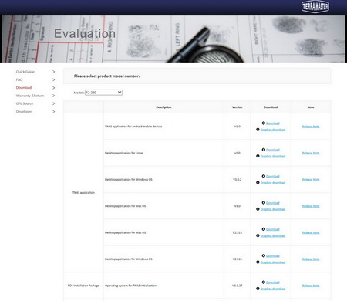Open Release Note for the Linux desktop application
Screen dimensions: 347x301
[311, 153]
